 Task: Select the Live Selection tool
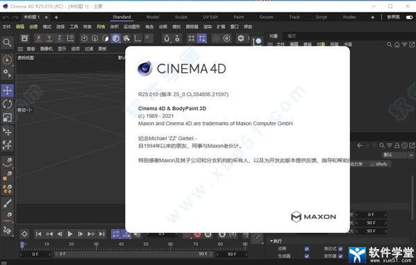coord(7,60)
